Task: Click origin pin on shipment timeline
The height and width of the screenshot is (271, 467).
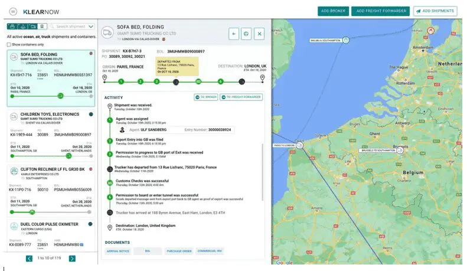Action: (104, 78)
